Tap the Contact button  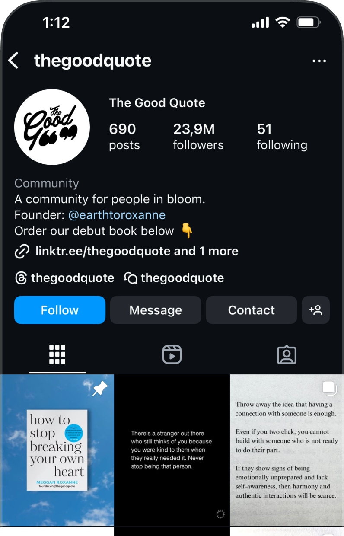pos(252,310)
